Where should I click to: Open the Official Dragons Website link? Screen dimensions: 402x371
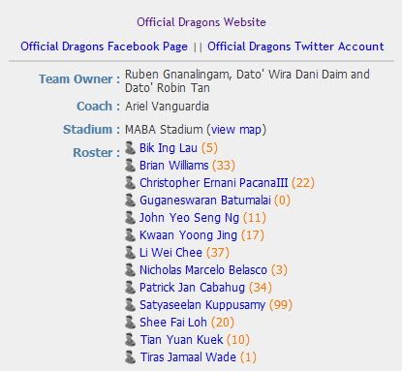(x=201, y=22)
